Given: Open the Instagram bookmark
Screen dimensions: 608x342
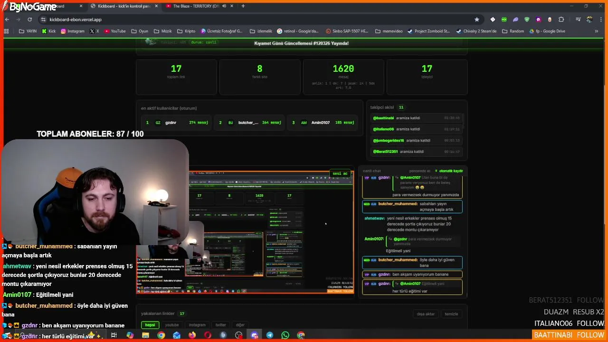Looking at the screenshot, I should click(73, 31).
